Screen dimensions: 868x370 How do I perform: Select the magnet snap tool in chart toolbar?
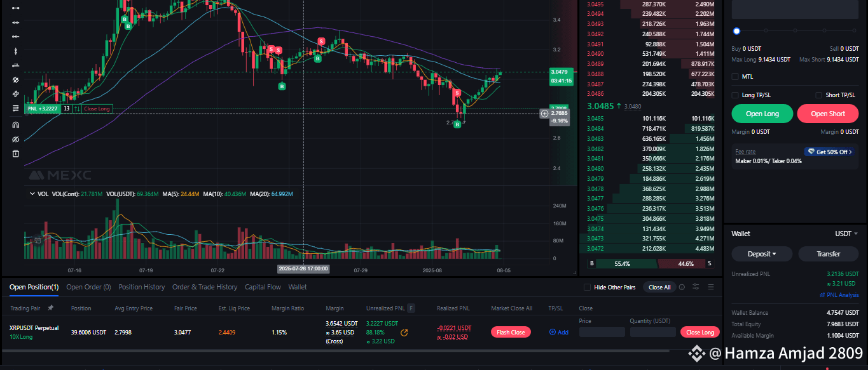[x=16, y=124]
